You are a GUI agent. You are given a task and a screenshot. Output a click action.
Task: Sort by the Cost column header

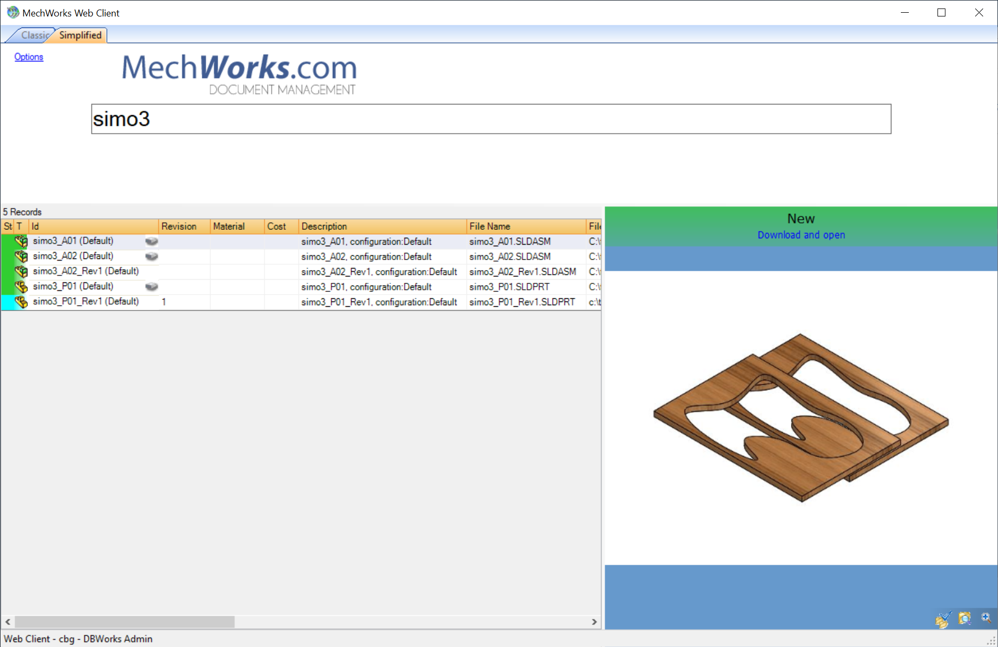281,227
